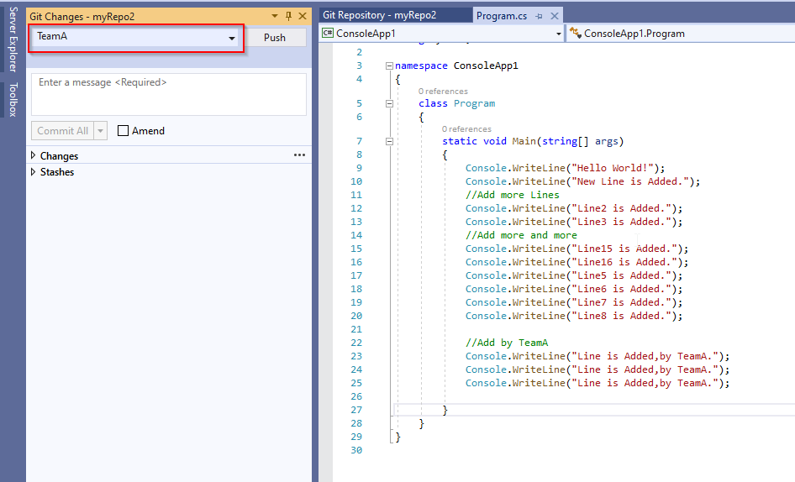Image resolution: width=795 pixels, height=482 pixels.
Task: Click the '//Add more Lines' comment
Action: point(513,195)
